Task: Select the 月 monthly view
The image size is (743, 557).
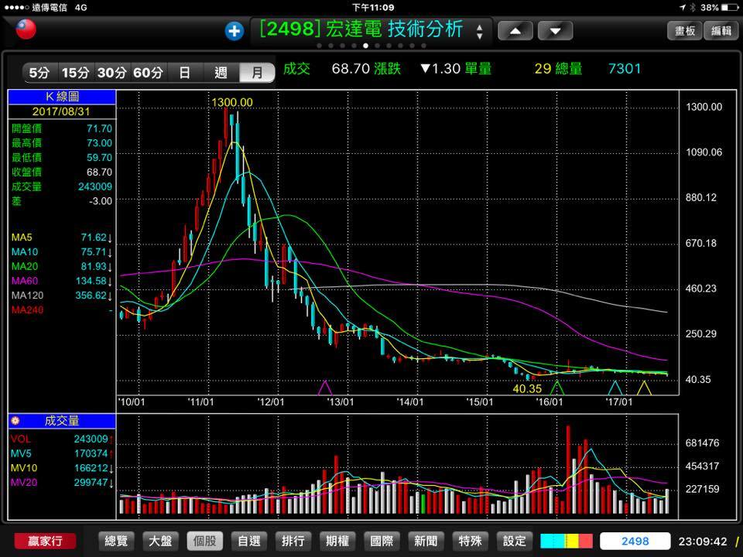Action: coord(257,73)
